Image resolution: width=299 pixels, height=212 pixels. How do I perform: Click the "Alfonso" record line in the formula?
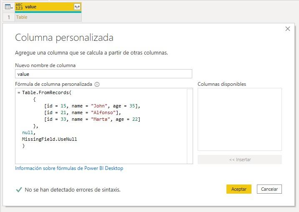tap(83, 112)
